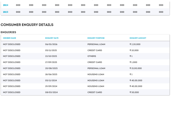Click the Others enquiry purpose cell

click(x=92, y=56)
